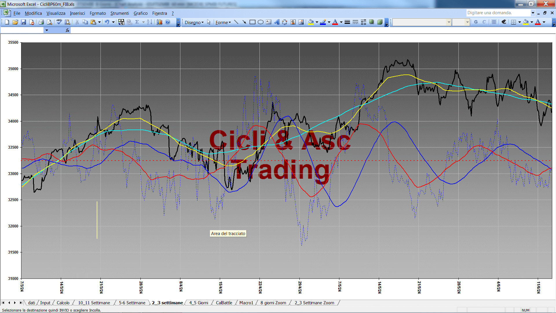Click the 3-D Style icon
Screen dimensions: 556x313
click(x=380, y=22)
